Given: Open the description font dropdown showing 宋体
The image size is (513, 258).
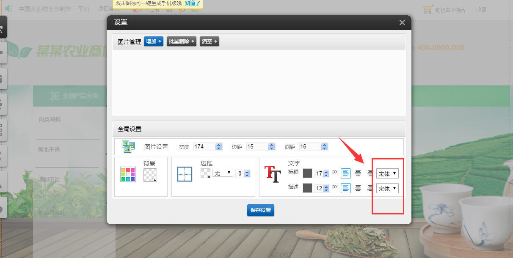Looking at the screenshot, I should tap(387, 188).
